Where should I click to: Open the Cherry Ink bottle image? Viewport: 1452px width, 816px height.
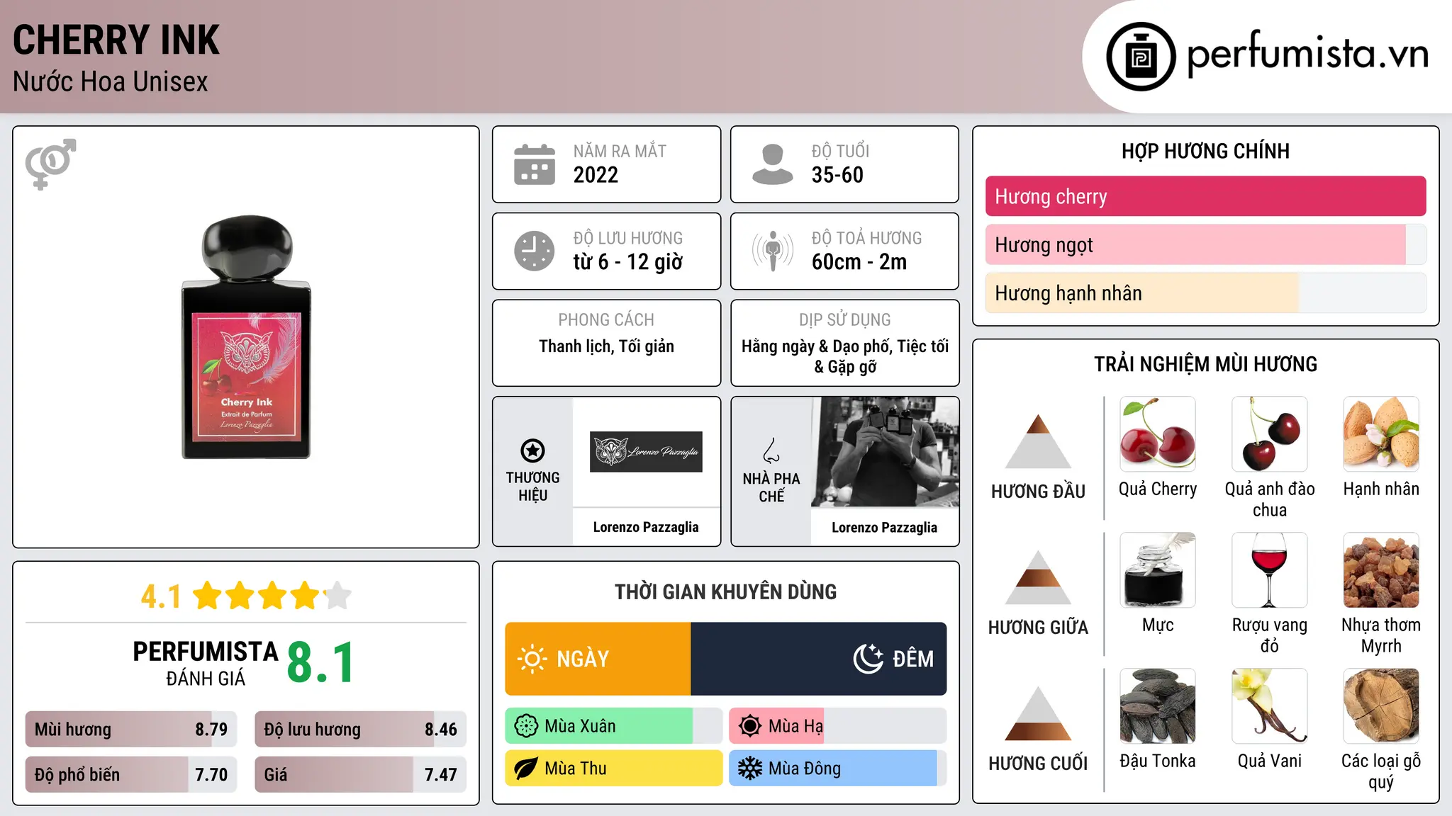[x=246, y=337]
